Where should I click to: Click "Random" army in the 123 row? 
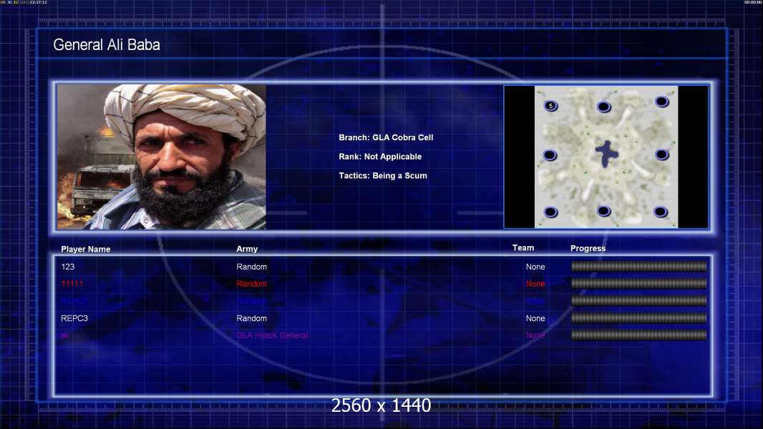click(x=251, y=267)
